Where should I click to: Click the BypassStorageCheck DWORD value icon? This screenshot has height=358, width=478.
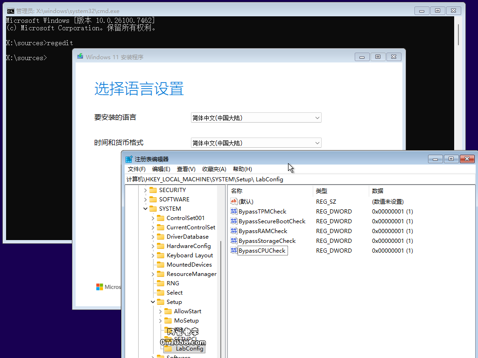234,241
